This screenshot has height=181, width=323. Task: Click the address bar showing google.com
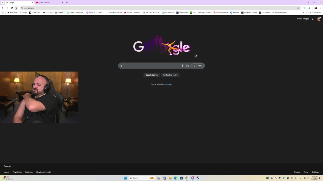[x=159, y=8]
